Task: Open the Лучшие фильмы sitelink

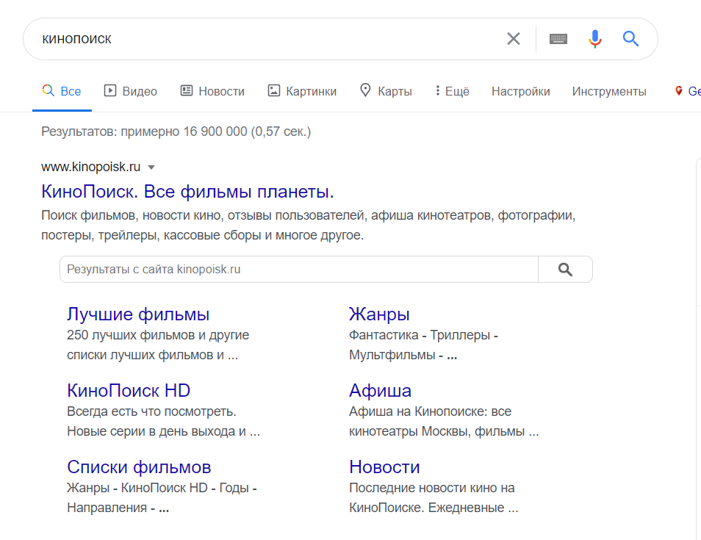Action: pyautogui.click(x=138, y=314)
